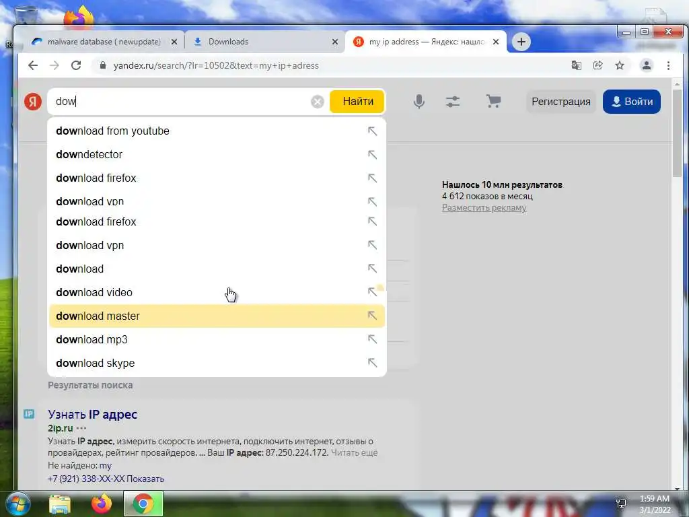Click Chrome taskbar icon
This screenshot has width=689, height=517.
coord(143,504)
